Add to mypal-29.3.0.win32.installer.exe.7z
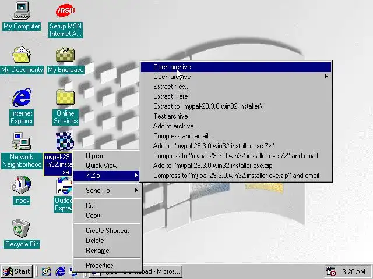Viewport: 373px width, 279px height. (236, 146)
